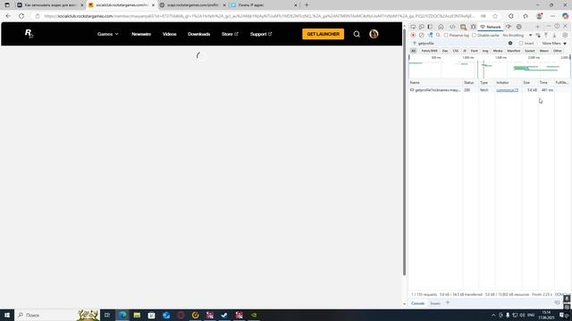Expand the Games menu dropdown

[107, 34]
